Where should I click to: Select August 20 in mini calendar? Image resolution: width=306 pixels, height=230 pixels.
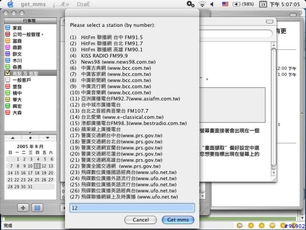(51, 173)
